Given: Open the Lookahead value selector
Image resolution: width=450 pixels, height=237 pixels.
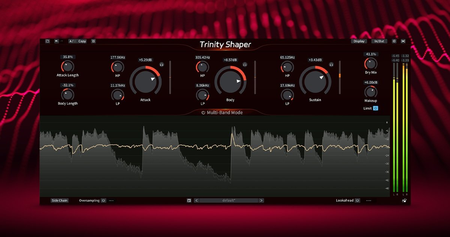Looking at the screenshot, I should (x=369, y=200).
